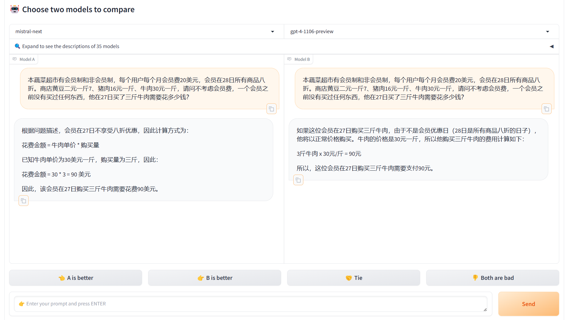Copy Model B's response text

click(298, 180)
